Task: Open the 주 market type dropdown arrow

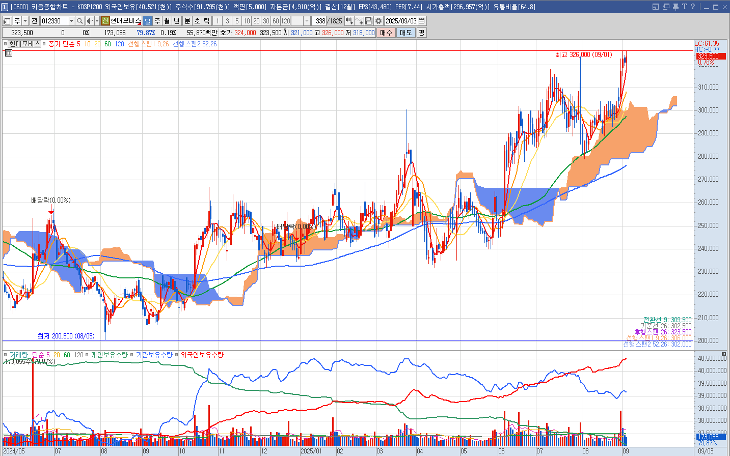Action: [x=25, y=21]
